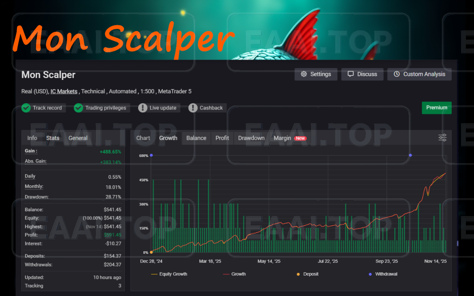474x296 pixels.
Task: Click the Discuss chat bubble icon
Action: pyautogui.click(x=350, y=74)
